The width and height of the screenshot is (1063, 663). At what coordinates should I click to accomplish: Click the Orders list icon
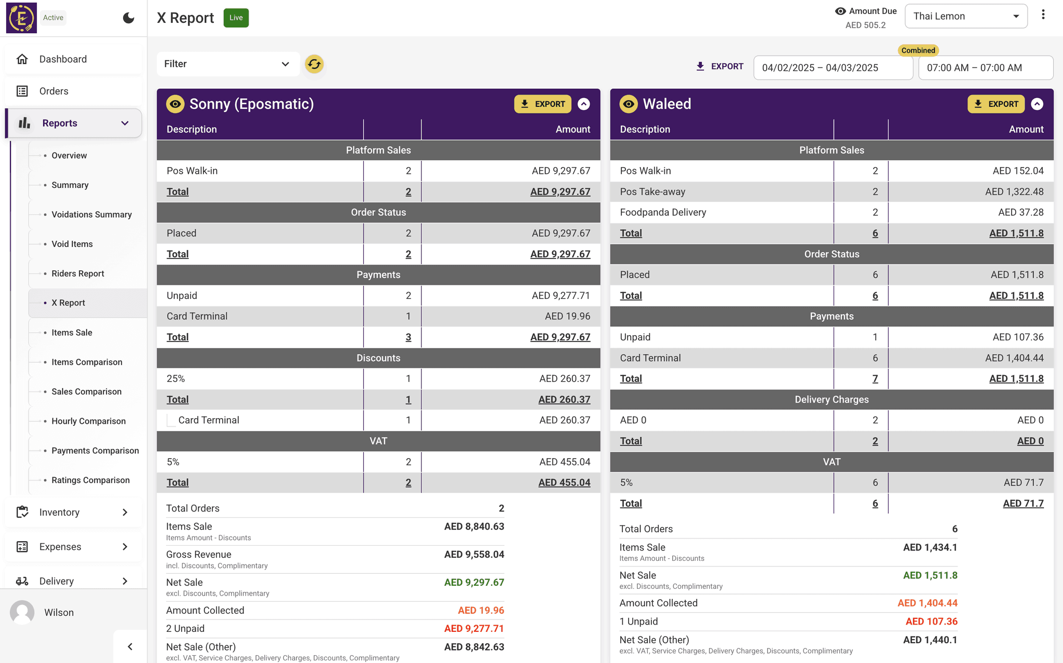tap(22, 91)
